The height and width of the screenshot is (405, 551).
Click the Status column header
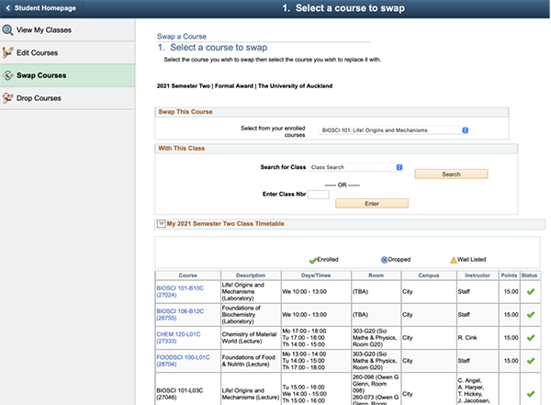(x=529, y=276)
